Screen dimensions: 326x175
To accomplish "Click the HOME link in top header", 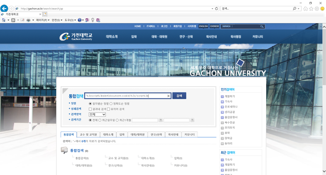I will click(x=138, y=26).
